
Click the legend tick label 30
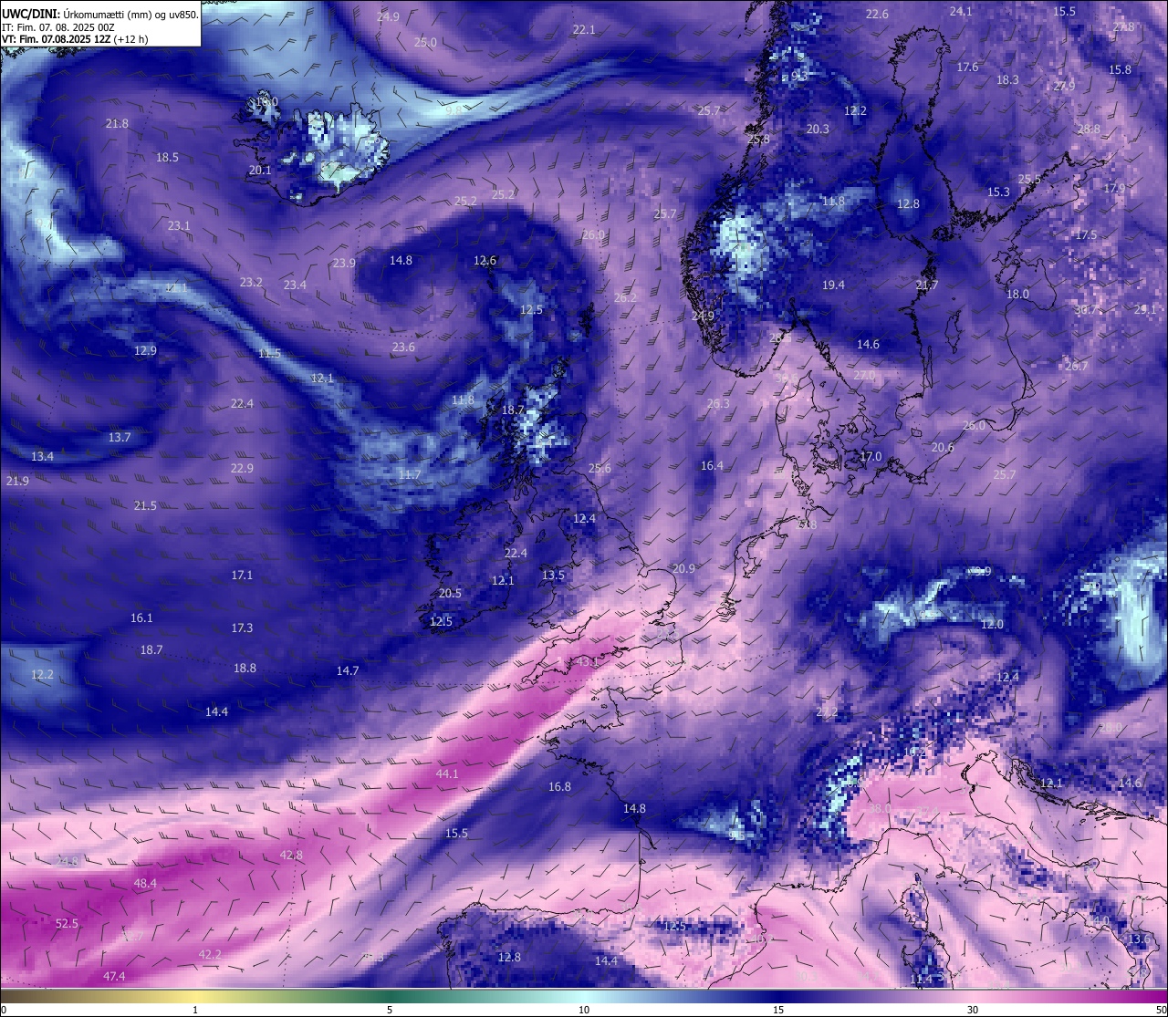click(973, 1010)
